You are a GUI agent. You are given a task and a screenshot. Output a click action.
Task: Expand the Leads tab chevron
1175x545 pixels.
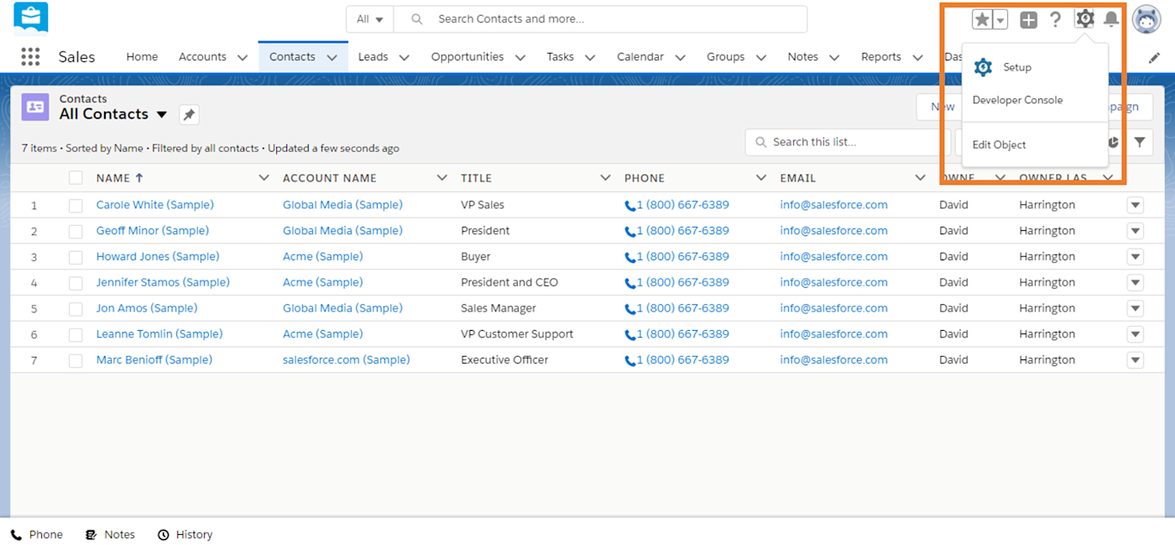[404, 58]
